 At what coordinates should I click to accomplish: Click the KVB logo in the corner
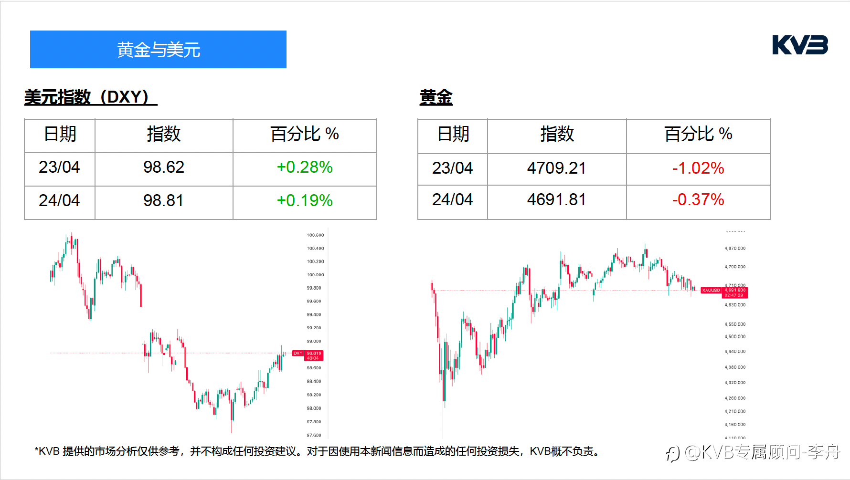[x=800, y=45]
